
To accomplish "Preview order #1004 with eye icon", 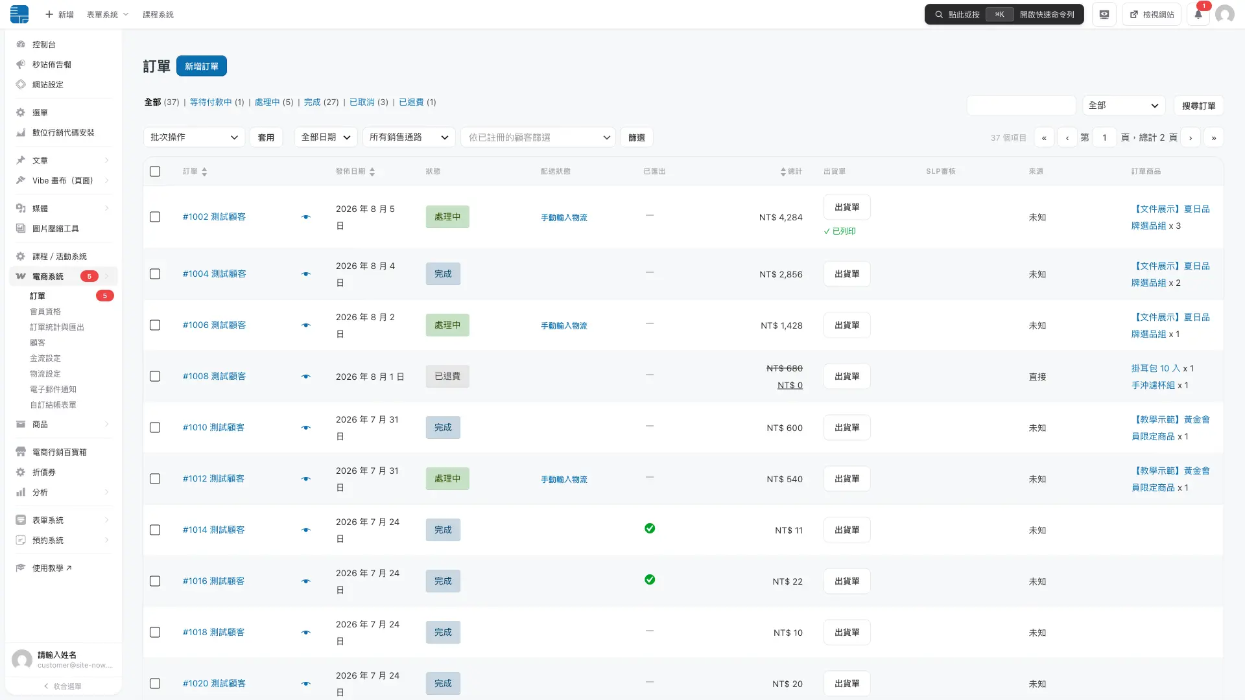I will [x=306, y=274].
